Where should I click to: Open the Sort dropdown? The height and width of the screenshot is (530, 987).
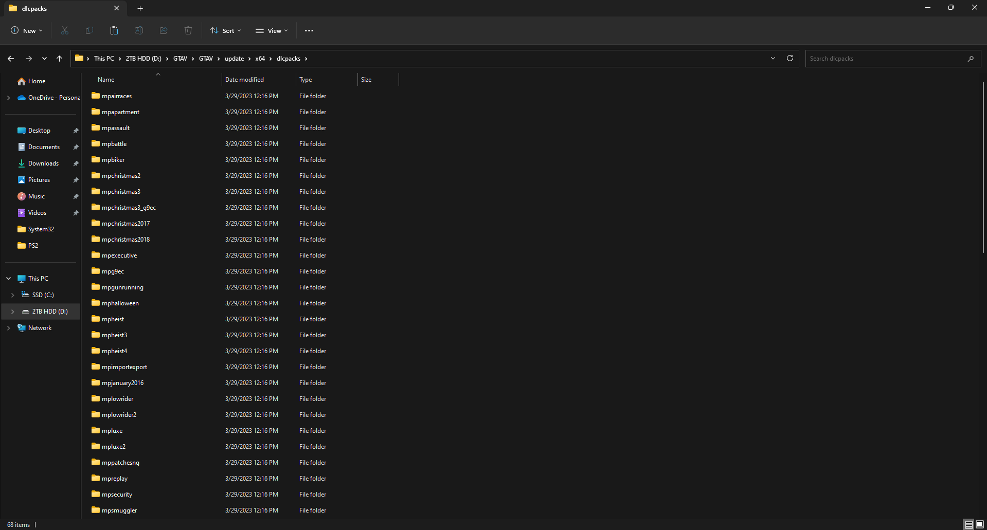coord(225,30)
